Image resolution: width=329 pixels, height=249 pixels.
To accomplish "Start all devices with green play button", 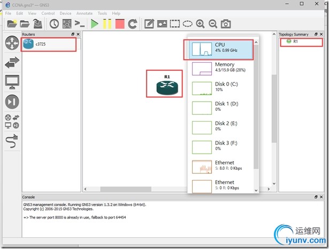I will 94,24.
